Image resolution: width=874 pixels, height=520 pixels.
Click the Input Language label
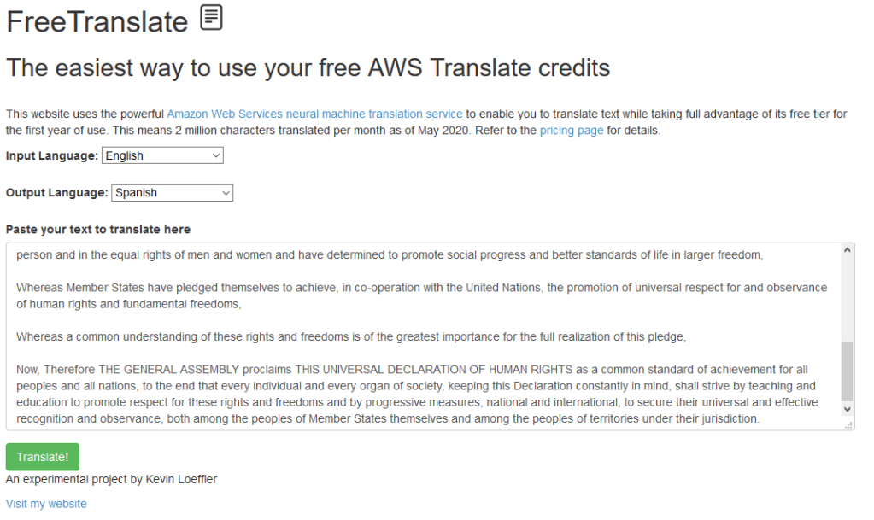(52, 155)
